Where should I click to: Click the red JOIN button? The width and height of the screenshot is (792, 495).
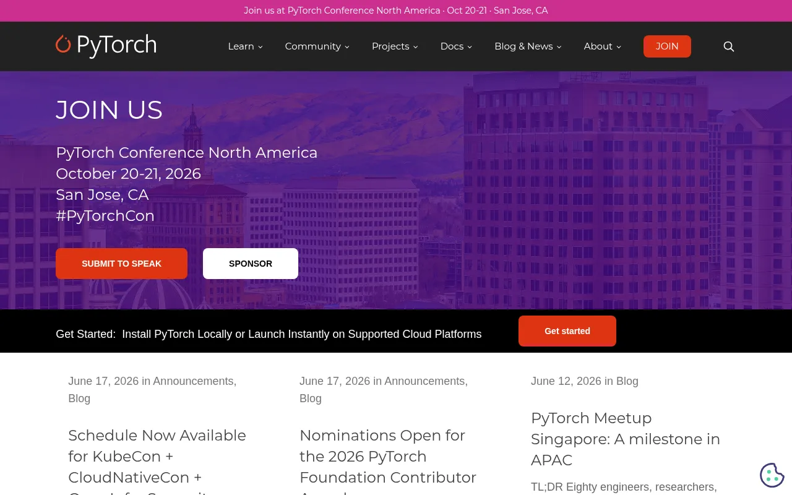tap(667, 46)
